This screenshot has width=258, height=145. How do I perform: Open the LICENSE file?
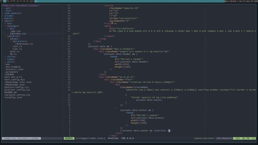click(x=9, y=75)
